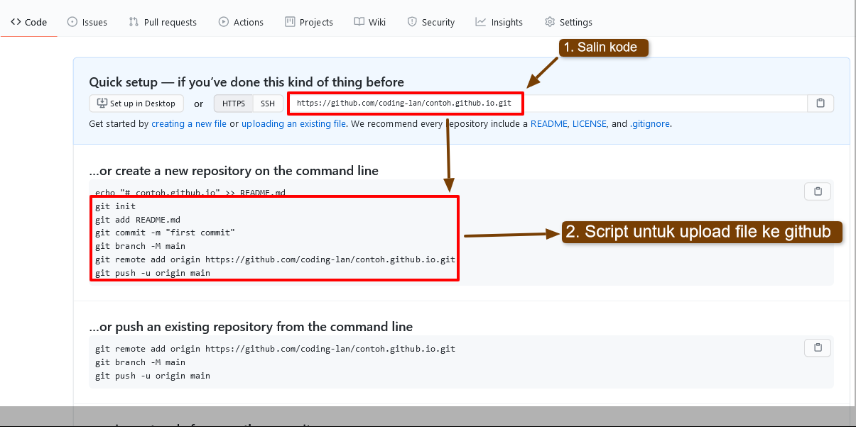856x436 pixels.
Task: Open repository Settings gear icon
Action: click(549, 22)
